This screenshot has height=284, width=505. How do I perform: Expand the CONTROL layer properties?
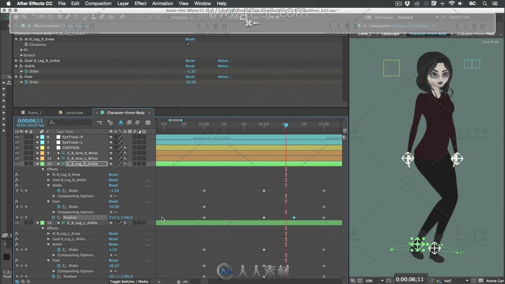(x=38, y=148)
